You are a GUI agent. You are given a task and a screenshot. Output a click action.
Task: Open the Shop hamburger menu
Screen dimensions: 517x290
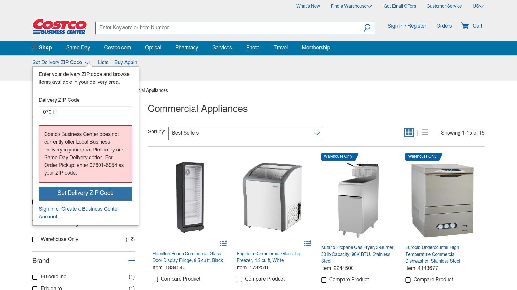point(42,47)
